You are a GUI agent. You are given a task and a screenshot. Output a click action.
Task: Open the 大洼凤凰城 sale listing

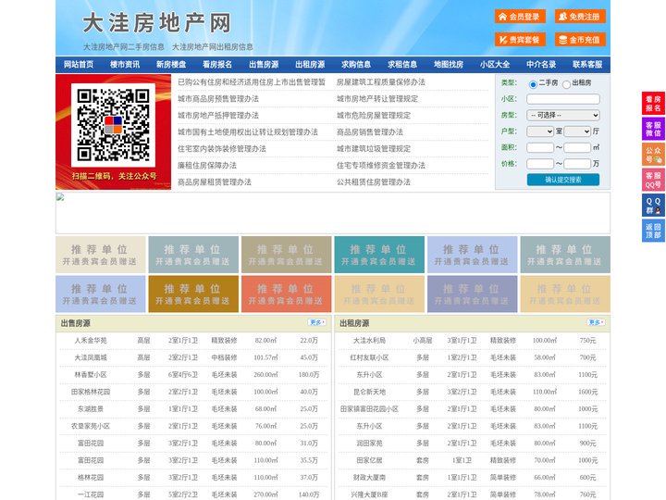click(91, 357)
